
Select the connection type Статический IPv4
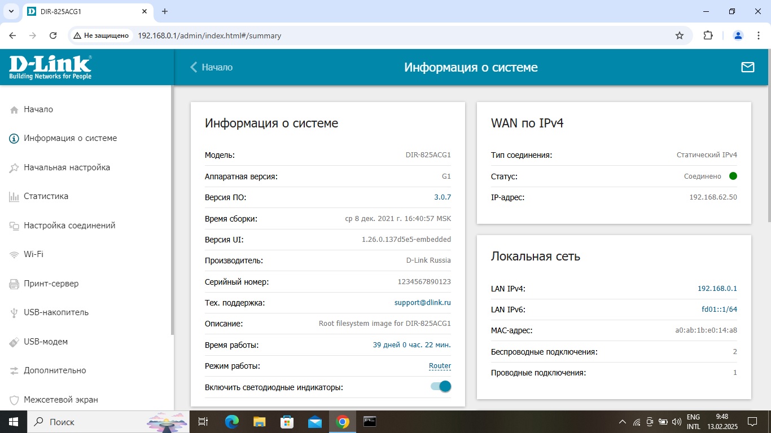tap(707, 155)
